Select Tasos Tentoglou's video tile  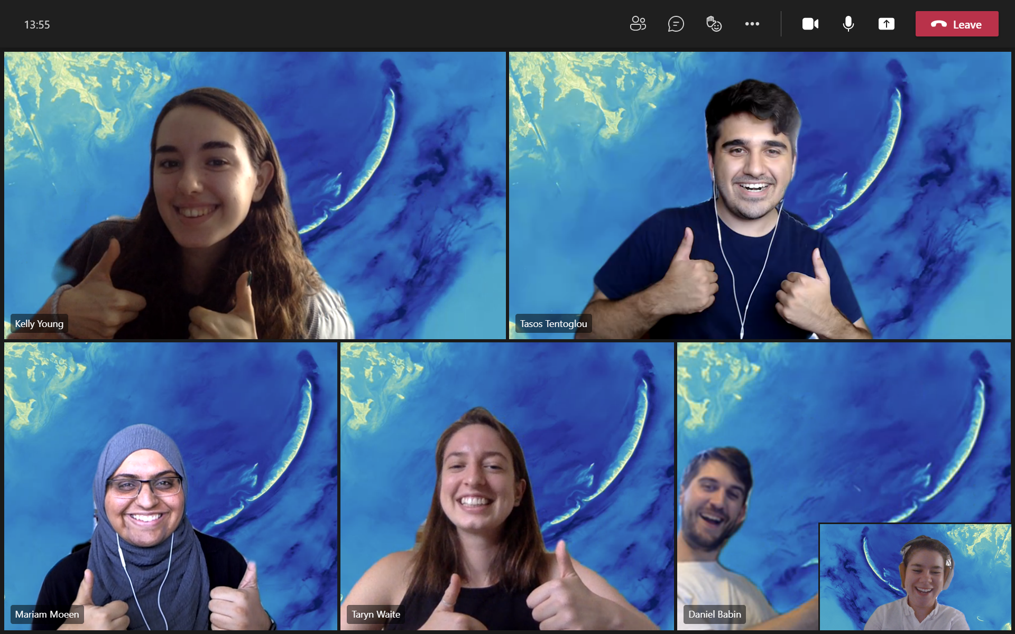(x=760, y=195)
